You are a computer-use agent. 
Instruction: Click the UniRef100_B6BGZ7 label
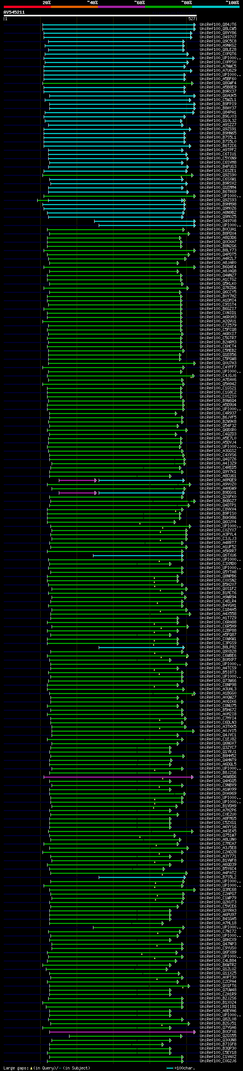tap(218, 501)
